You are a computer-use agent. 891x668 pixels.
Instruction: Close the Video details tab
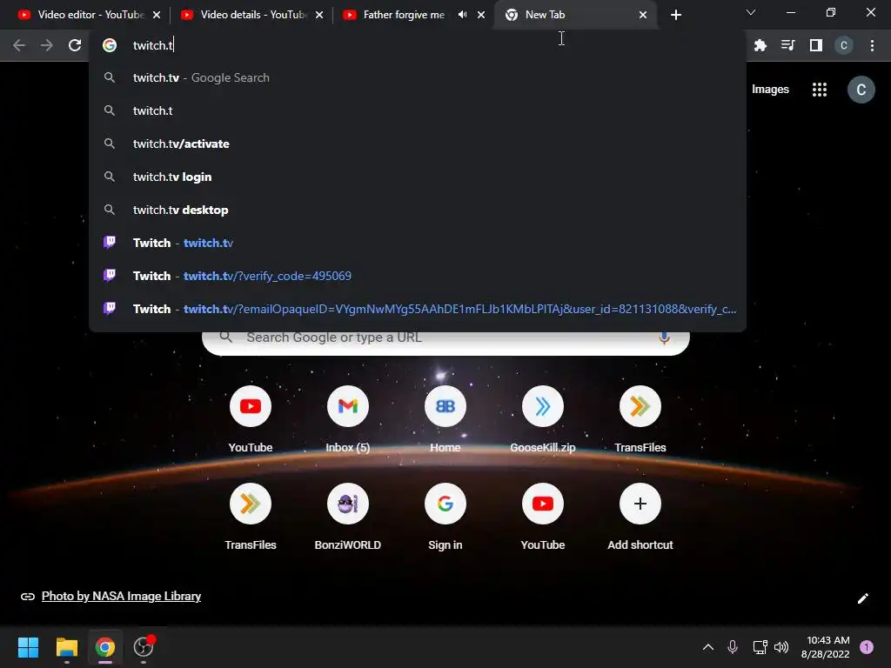click(x=319, y=15)
